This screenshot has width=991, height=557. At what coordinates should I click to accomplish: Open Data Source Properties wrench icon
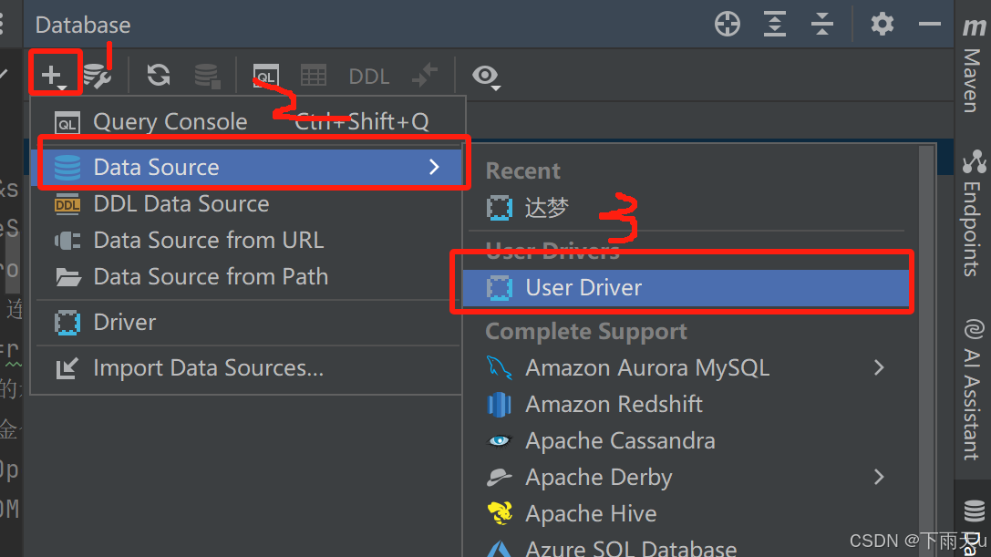click(x=98, y=76)
